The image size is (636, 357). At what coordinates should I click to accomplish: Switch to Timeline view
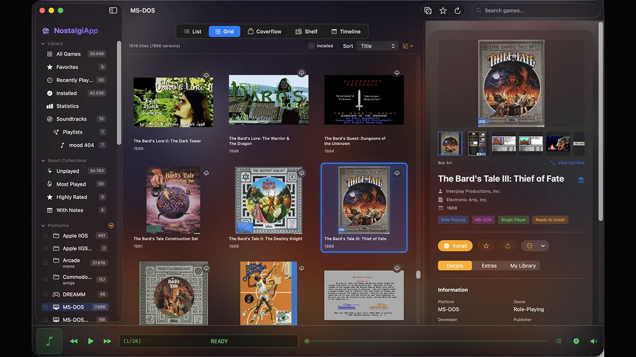[x=346, y=31]
